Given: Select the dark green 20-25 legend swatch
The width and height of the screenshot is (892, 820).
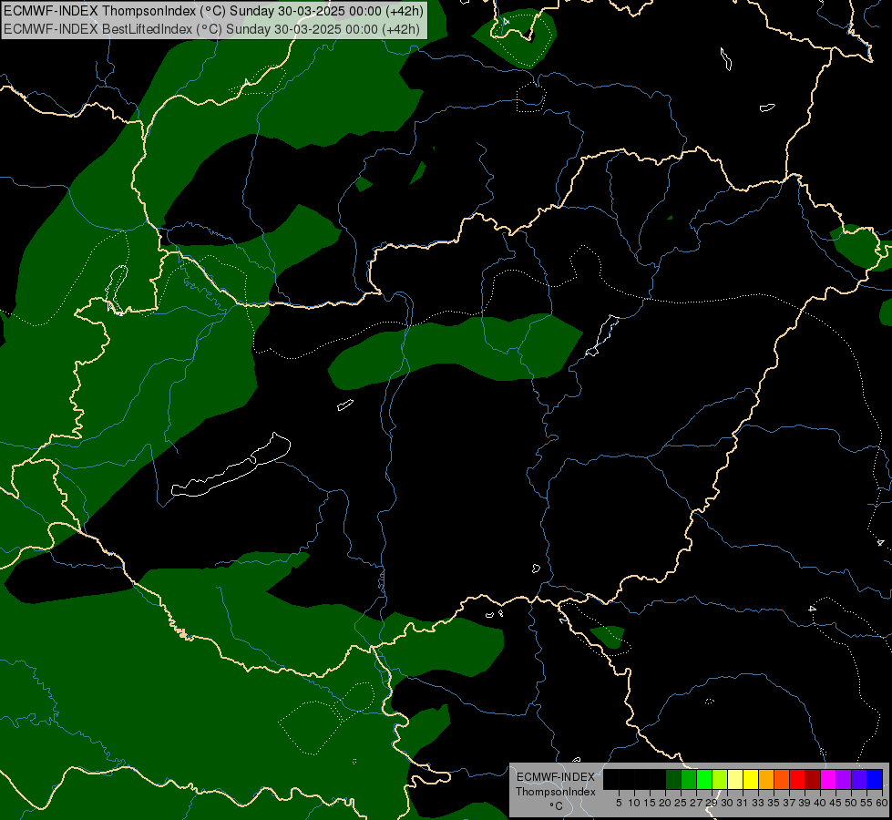Looking at the screenshot, I should 673,779.
